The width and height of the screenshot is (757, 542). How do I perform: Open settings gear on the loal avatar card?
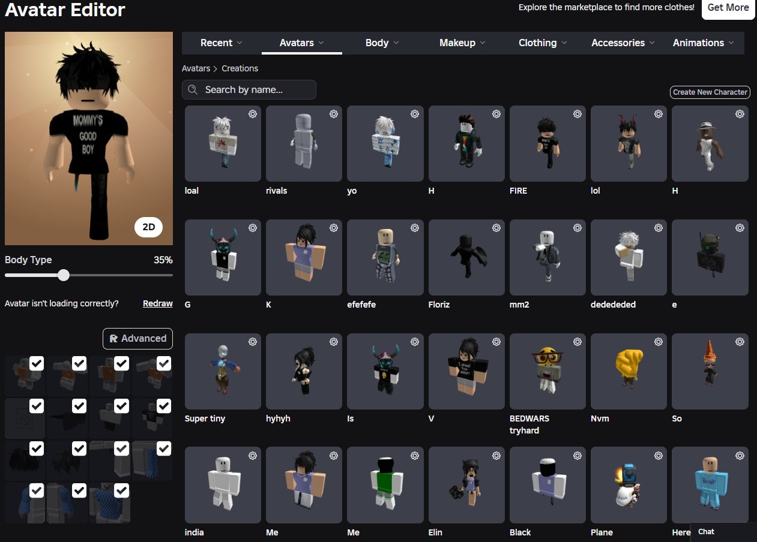(253, 114)
